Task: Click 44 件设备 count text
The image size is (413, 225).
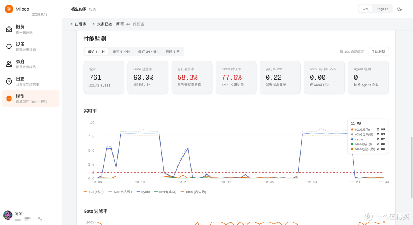Action: [135, 24]
